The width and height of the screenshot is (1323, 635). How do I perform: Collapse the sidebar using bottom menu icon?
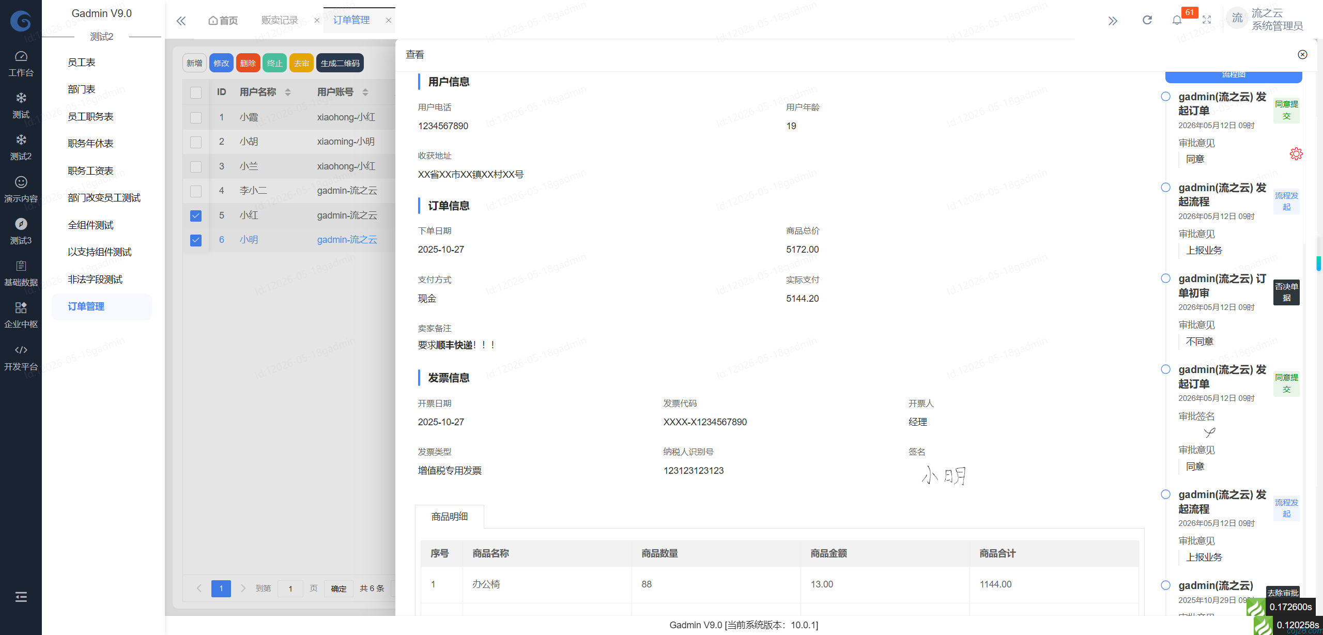click(21, 597)
